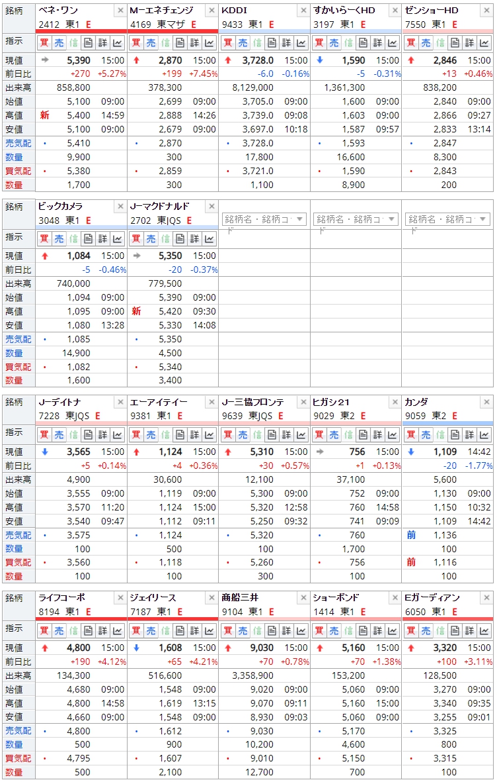497x782 pixels.
Task: Open the last empty stock-name dropdown
Action: click(447, 219)
